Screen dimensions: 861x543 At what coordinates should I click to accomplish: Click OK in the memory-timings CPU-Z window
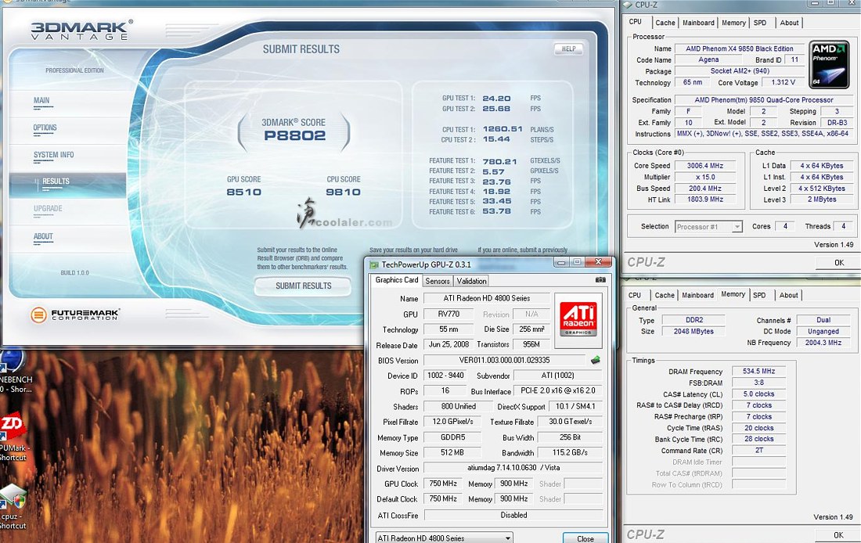[838, 534]
